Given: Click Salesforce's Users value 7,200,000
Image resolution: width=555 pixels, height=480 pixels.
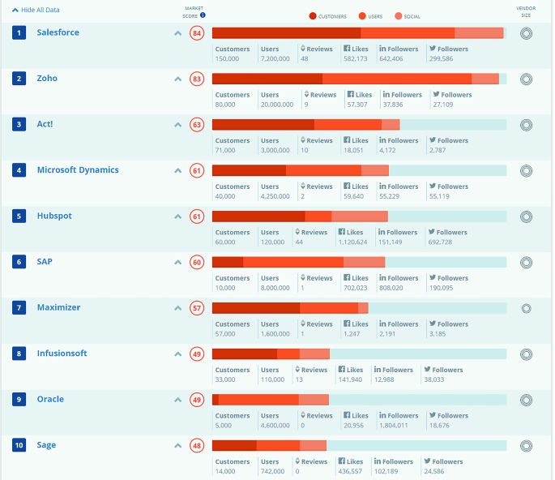Looking at the screenshot, I should tap(275, 59).
